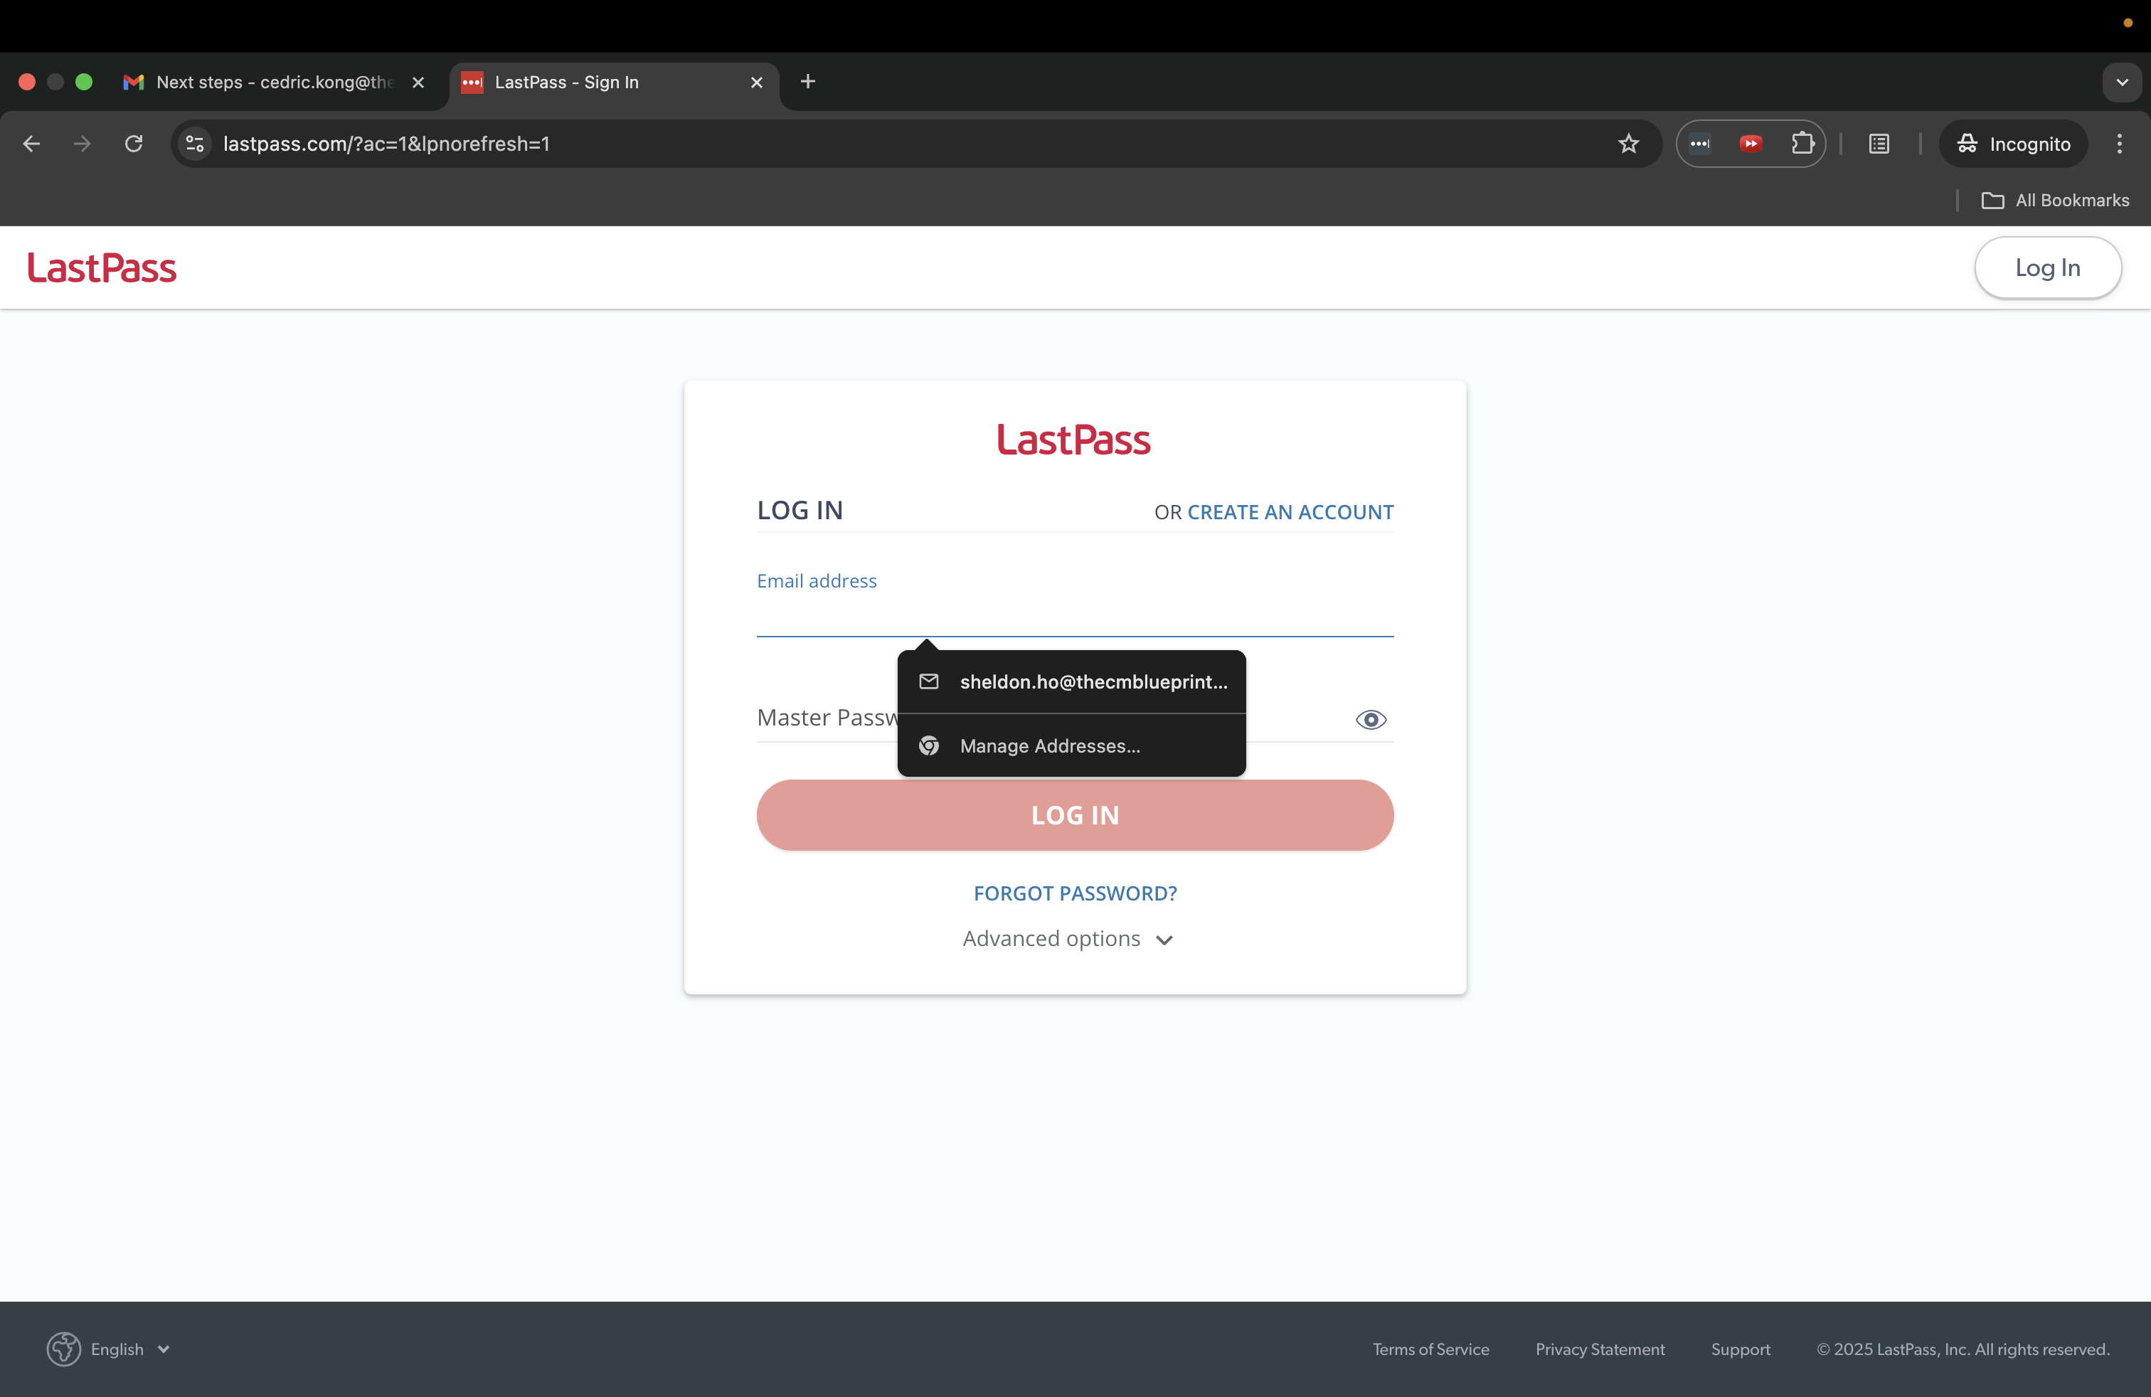
Task: Bookmark this page with the star icon
Action: pos(1629,144)
